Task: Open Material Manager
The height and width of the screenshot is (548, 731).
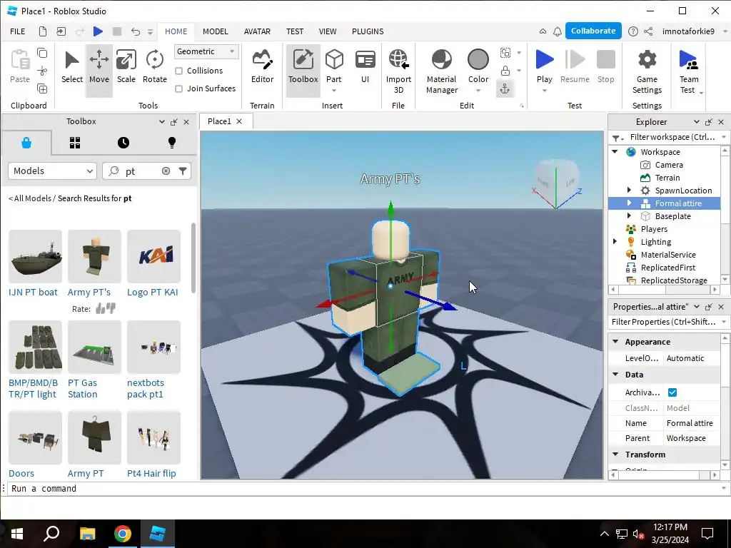Action: [x=441, y=71]
